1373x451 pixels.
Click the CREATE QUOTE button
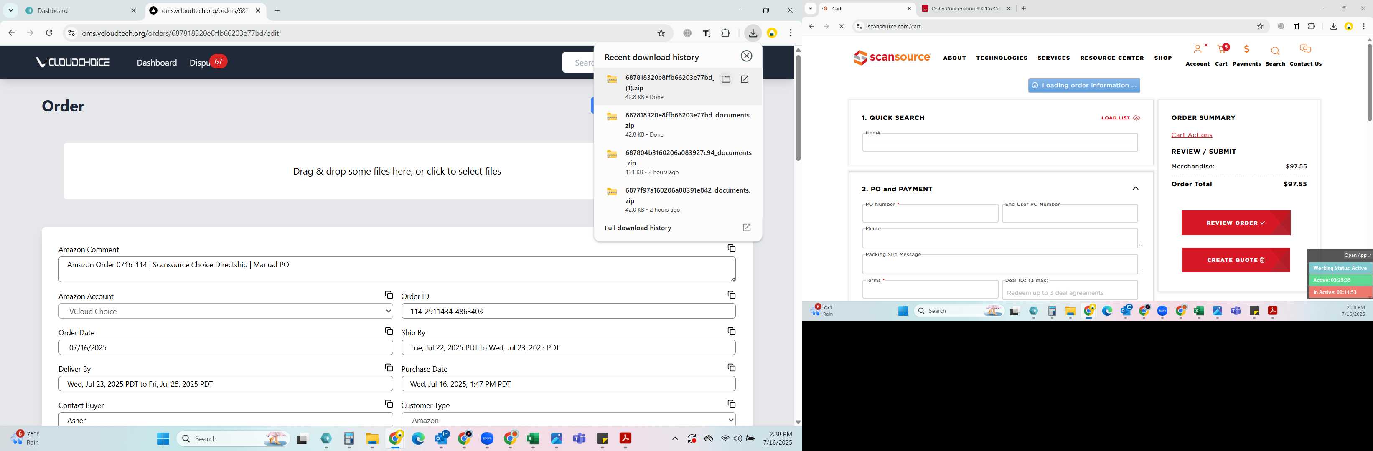click(x=1236, y=260)
